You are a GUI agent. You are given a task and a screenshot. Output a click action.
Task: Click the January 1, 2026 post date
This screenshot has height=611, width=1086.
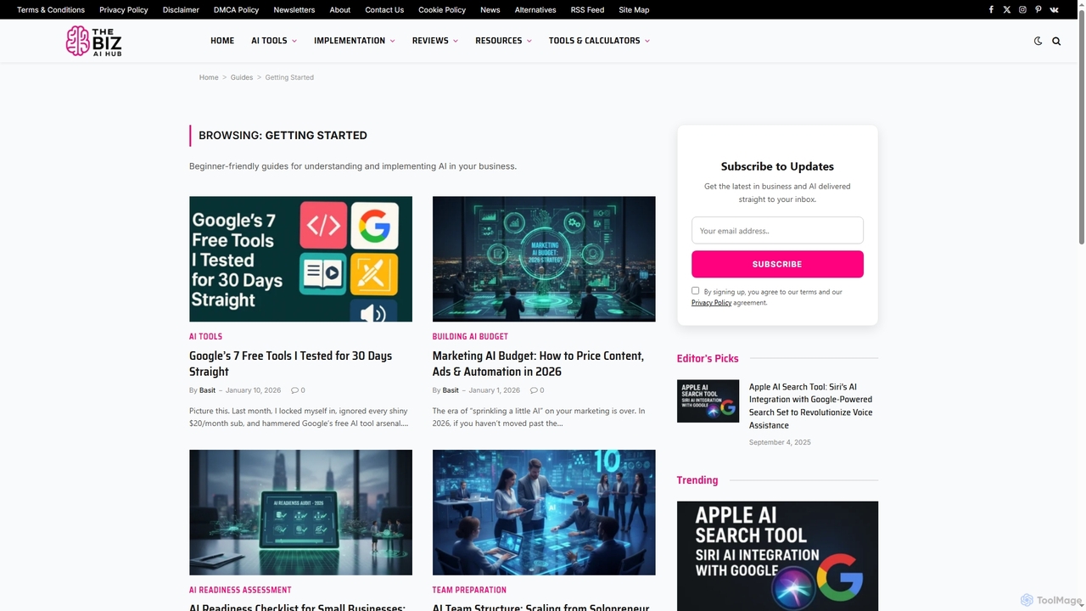point(495,390)
